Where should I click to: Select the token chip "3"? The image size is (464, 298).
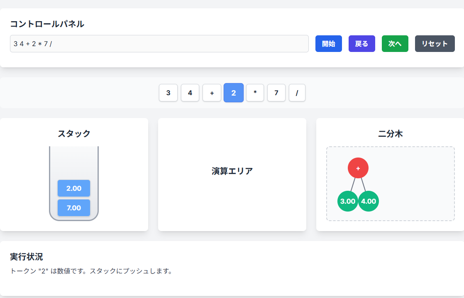pyautogui.click(x=168, y=93)
